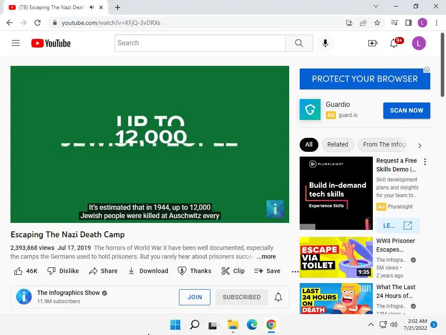Viewport: 446px width, 335px height.
Task: Open ad info icon on banner
Action: pos(427,69)
